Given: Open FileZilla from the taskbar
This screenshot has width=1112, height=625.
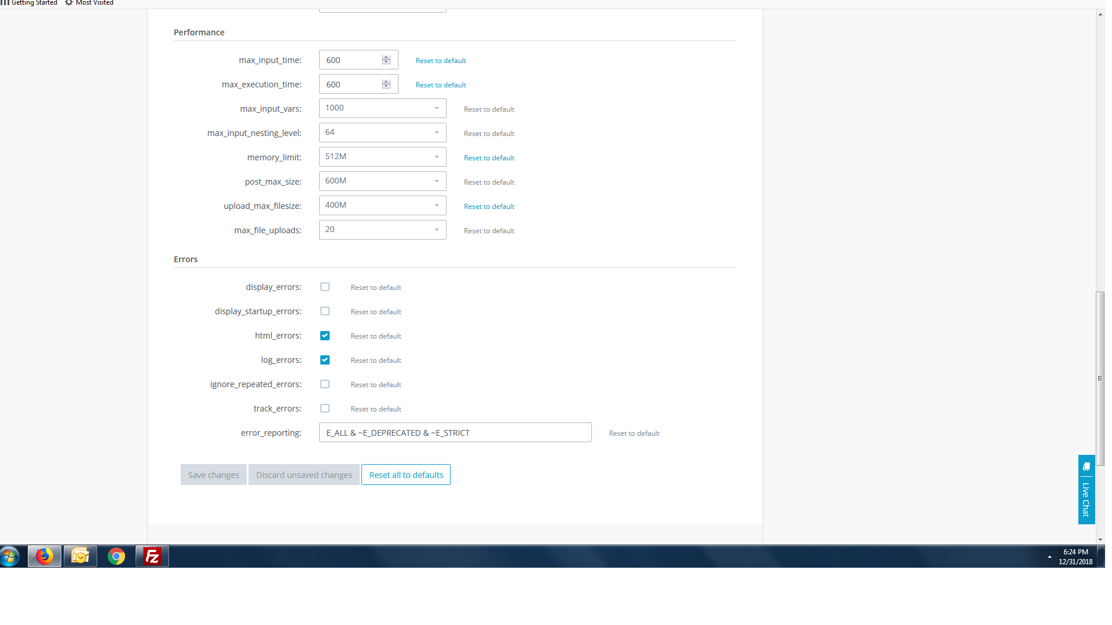Looking at the screenshot, I should (x=151, y=556).
